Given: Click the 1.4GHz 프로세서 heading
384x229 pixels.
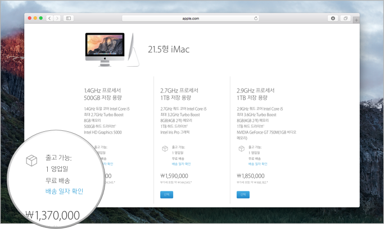Looking at the screenshot, I should point(102,91).
